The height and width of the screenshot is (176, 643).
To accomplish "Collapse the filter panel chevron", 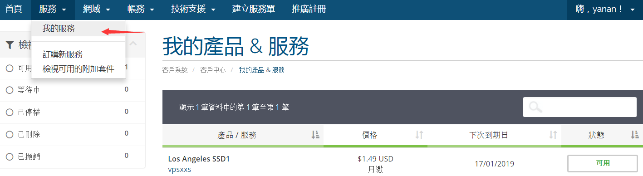I will point(133,44).
